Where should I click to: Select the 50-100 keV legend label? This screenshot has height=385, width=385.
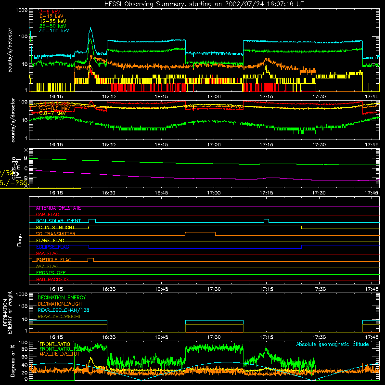point(54,31)
